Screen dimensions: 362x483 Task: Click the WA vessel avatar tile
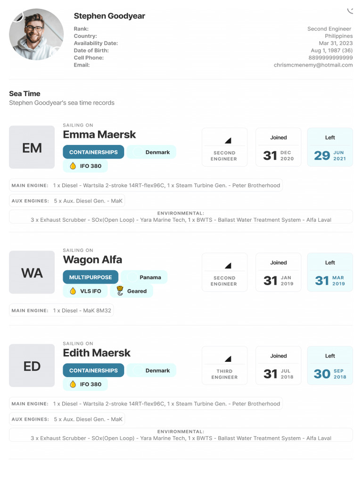pyautogui.click(x=32, y=273)
